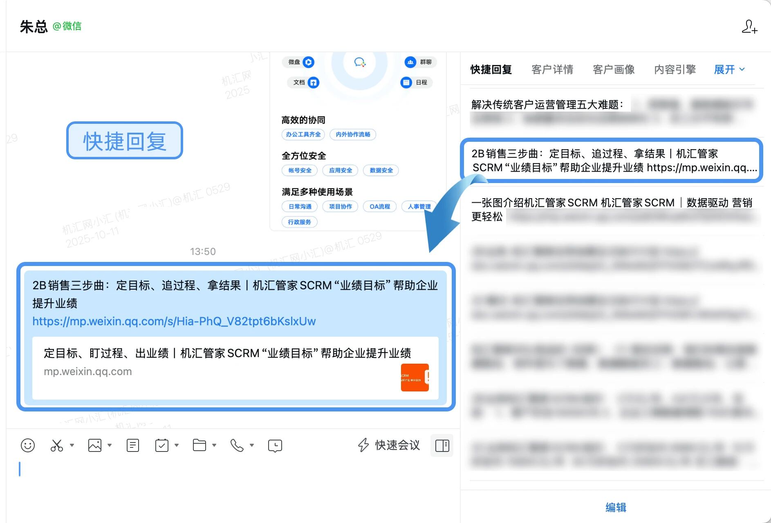Click the calendar checkmark icon
This screenshot has height=523, width=771.
click(x=162, y=445)
